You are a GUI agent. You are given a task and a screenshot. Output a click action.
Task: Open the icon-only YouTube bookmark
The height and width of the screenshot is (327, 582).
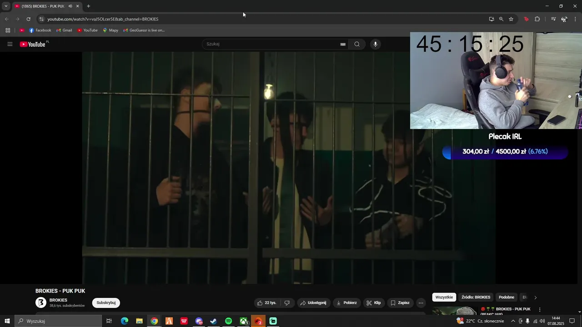tap(22, 30)
